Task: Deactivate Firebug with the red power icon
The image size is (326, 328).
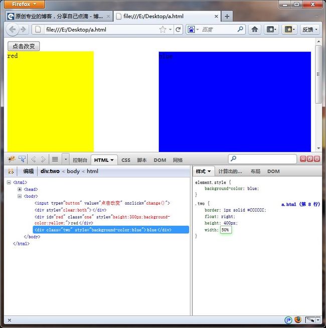Action: tap(317, 159)
